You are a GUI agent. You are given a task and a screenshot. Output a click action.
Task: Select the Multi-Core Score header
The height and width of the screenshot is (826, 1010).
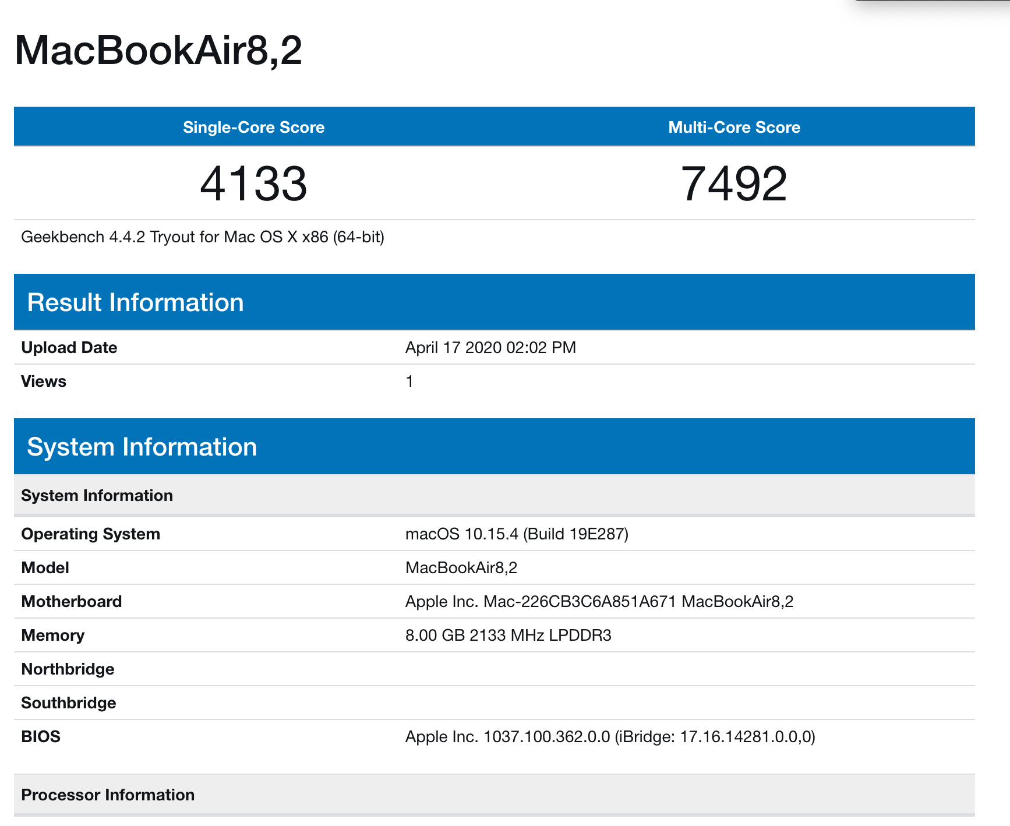(x=734, y=127)
